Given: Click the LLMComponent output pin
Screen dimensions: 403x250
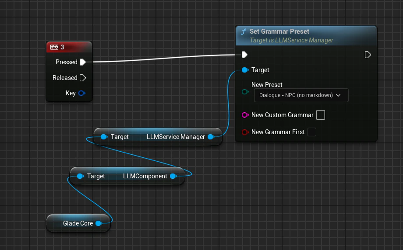Looking at the screenshot, I should (173, 176).
